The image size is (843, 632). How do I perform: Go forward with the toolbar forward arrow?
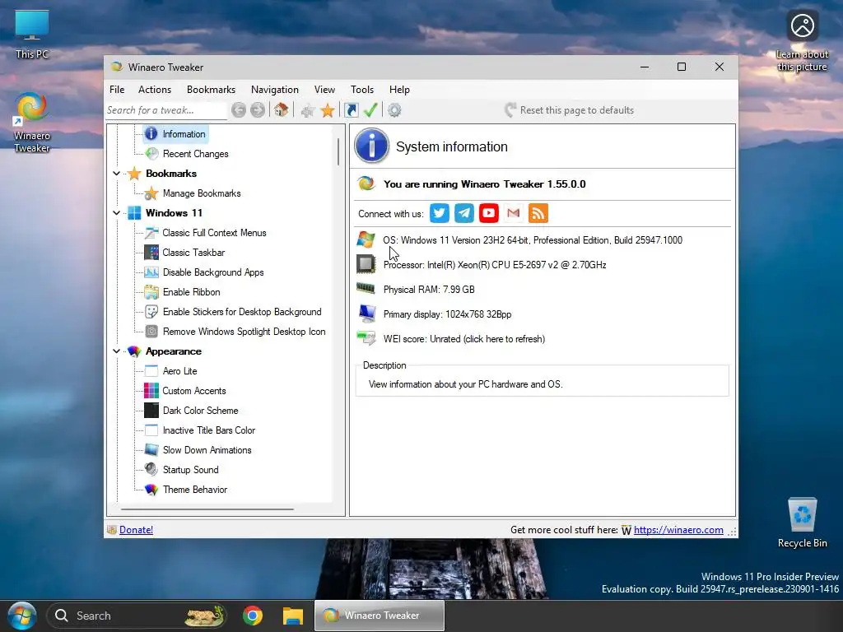coord(258,110)
